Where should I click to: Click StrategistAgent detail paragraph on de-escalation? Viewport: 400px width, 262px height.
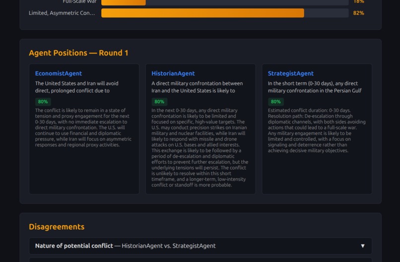(x=317, y=131)
